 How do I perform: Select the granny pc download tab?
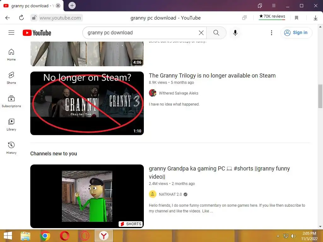30,6
